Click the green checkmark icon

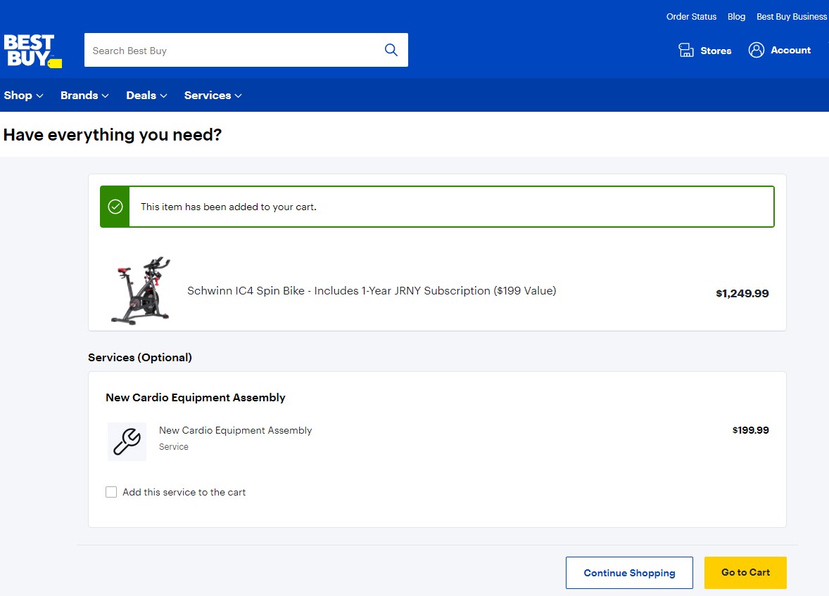[115, 207]
